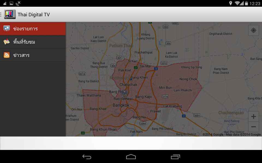The image size is (262, 163).
Task: Tap the Lat Krabang map label
Action: click(172, 106)
